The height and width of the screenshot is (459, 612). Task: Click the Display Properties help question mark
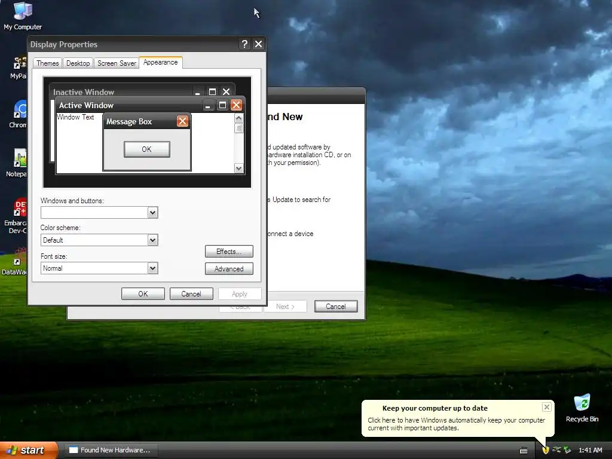tap(244, 44)
